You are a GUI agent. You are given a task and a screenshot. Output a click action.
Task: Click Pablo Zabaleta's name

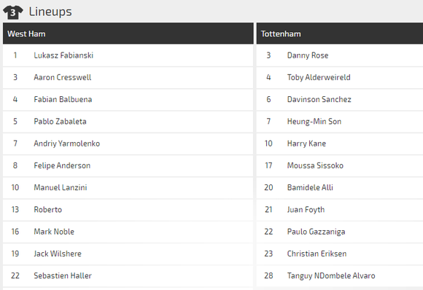(x=60, y=122)
